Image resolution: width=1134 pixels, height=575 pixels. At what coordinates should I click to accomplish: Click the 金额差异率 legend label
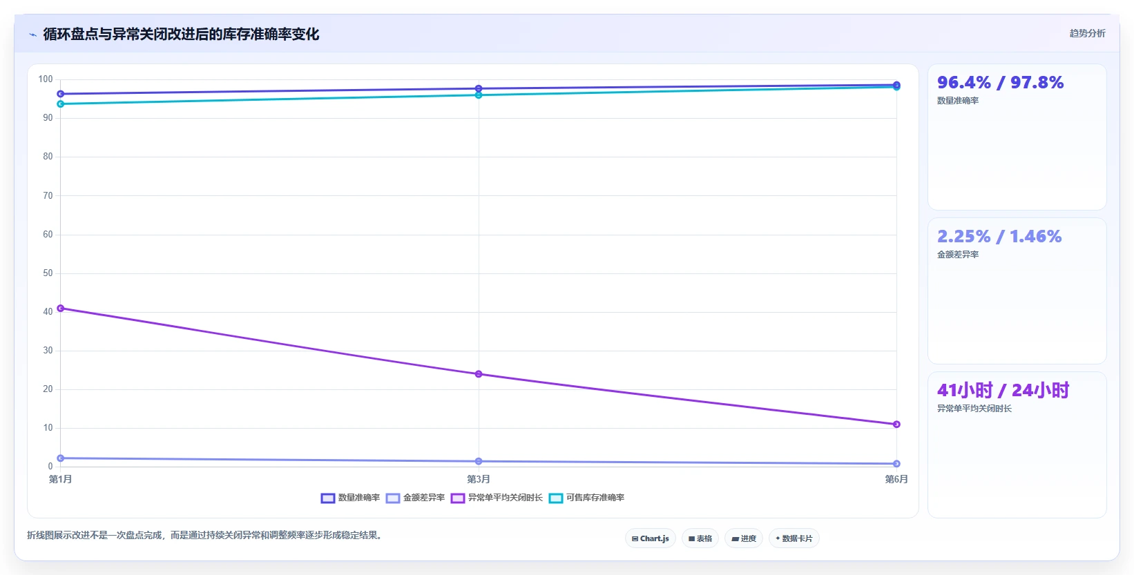424,498
